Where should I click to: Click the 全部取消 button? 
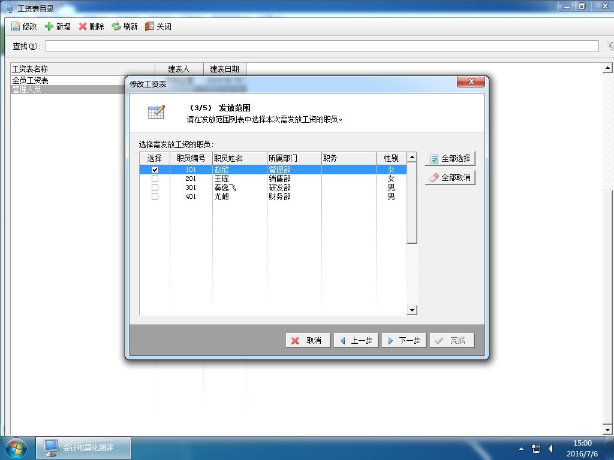450,177
